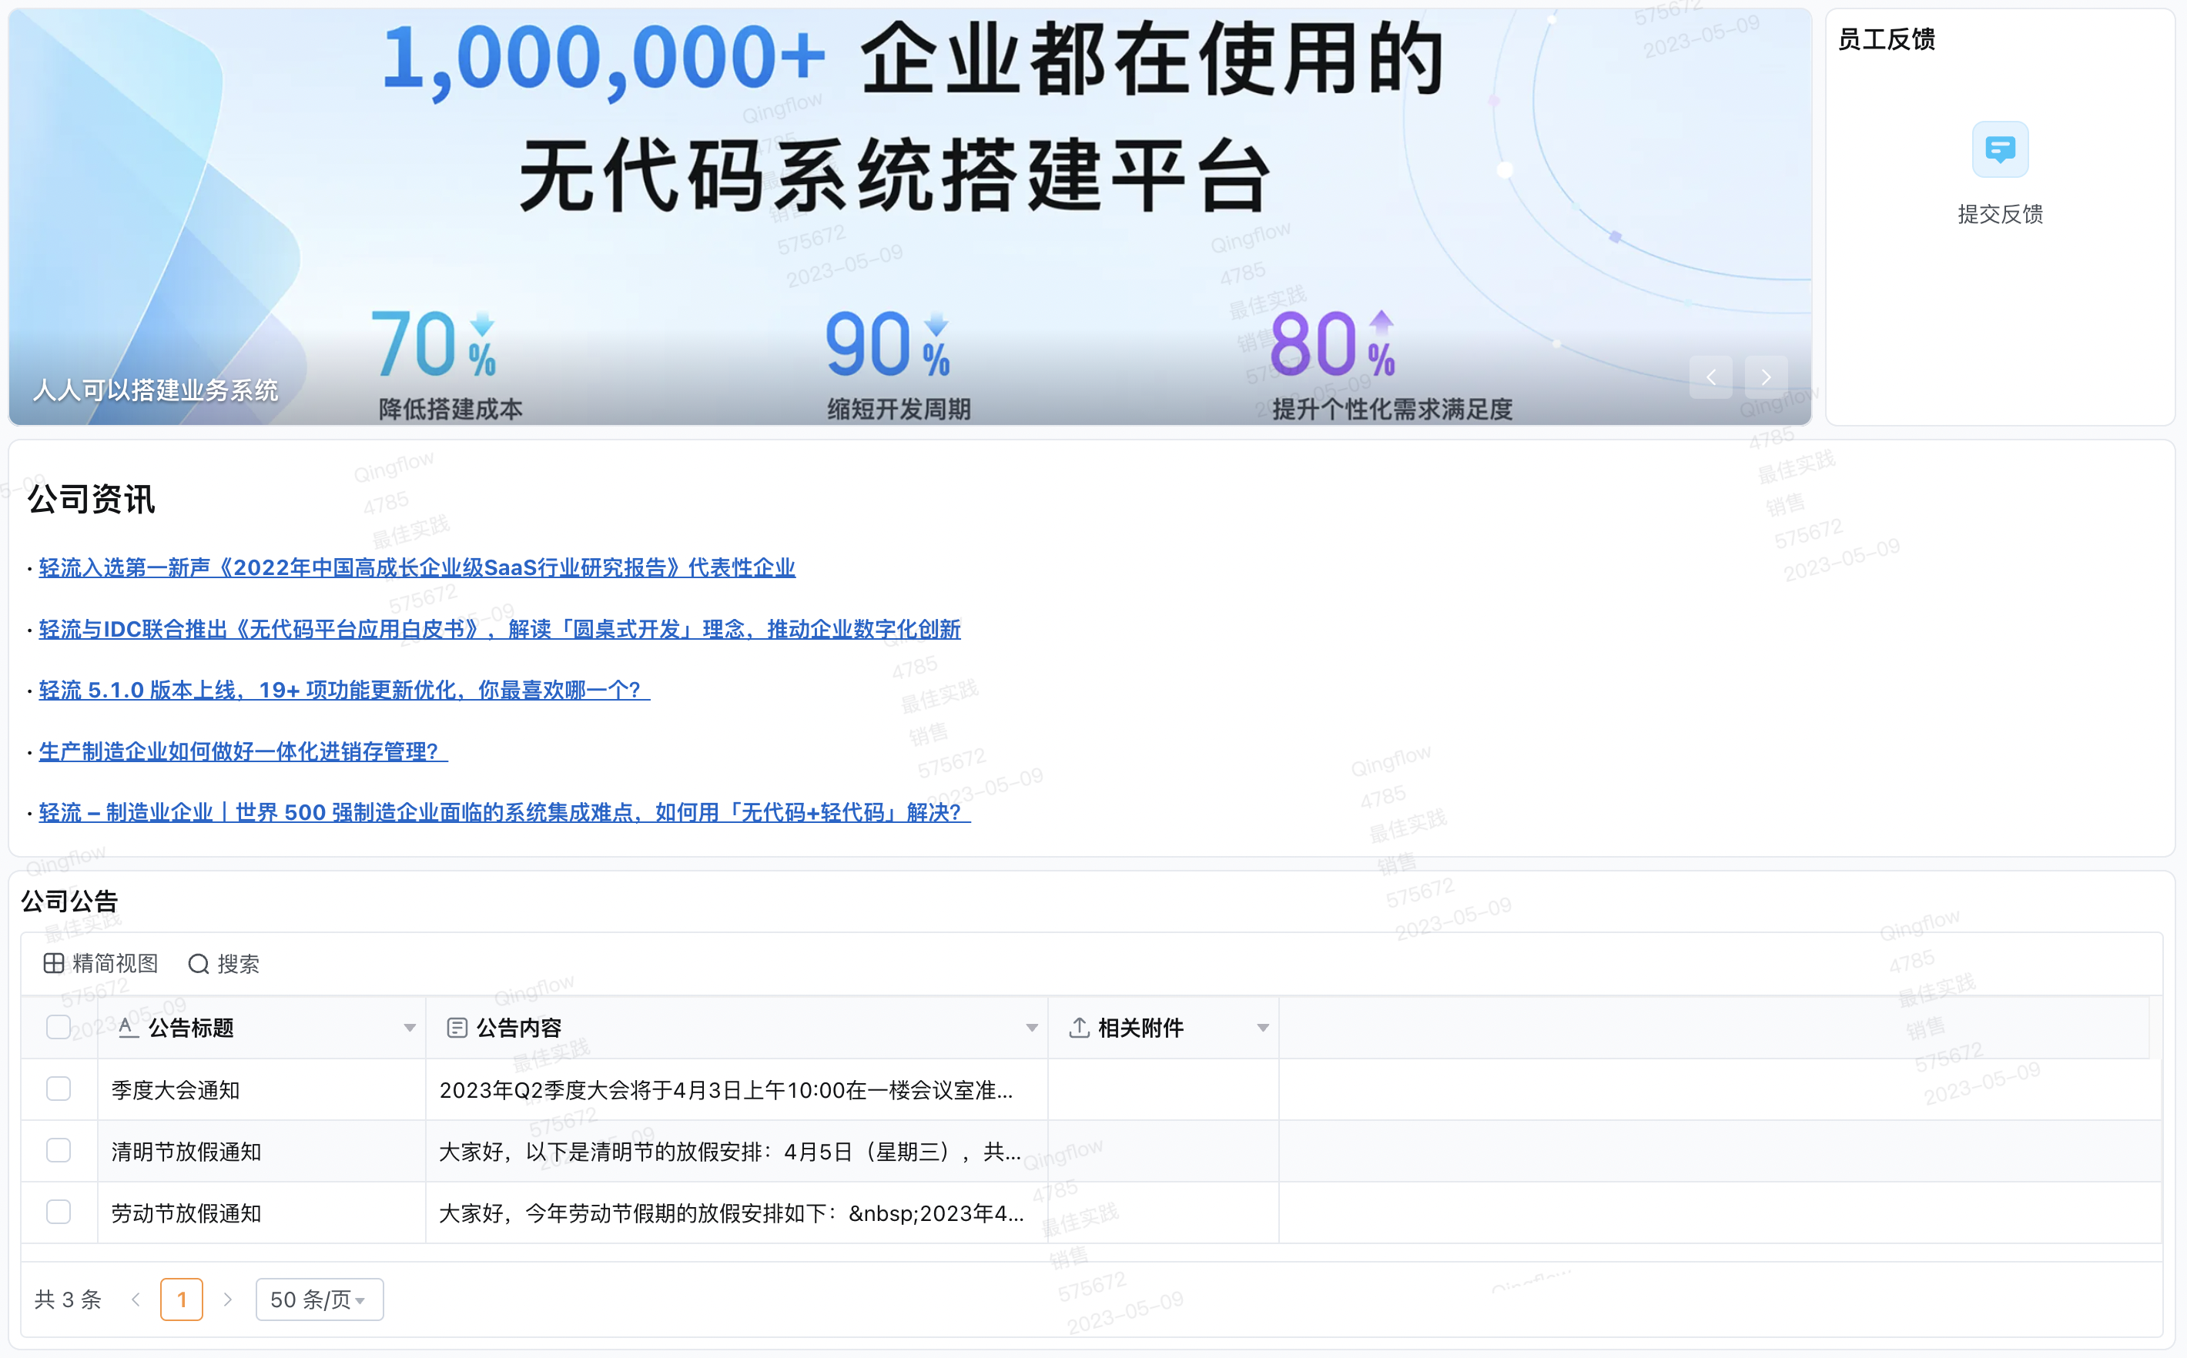Open the 生产制造企业进销存管理 link
The image size is (2187, 1358).
point(243,751)
